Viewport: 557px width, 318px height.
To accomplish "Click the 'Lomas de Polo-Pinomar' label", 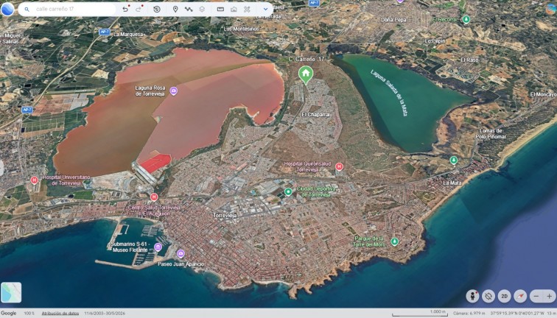I will [491, 134].
